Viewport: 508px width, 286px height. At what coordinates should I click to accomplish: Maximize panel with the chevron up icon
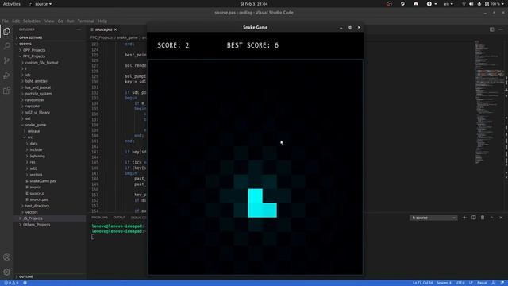click(492, 218)
